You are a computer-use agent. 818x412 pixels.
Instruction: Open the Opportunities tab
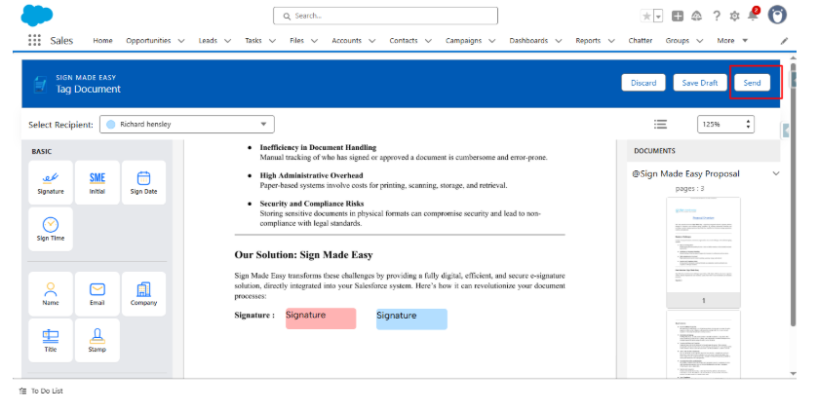pos(148,41)
